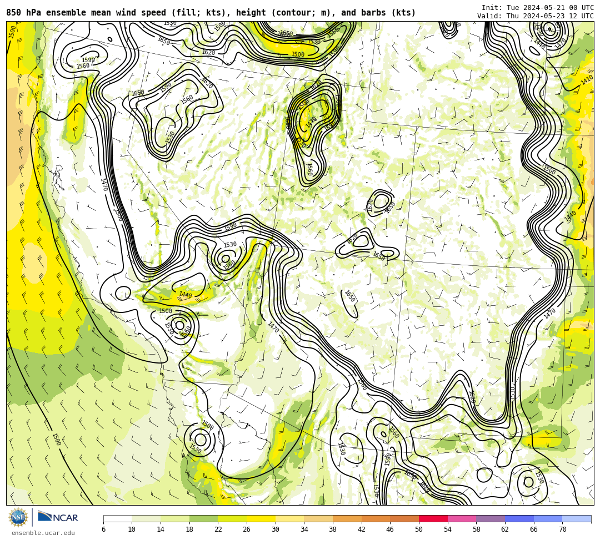The height and width of the screenshot is (540, 600).
Task: Click the '1410' contour label
Action: 587,80
